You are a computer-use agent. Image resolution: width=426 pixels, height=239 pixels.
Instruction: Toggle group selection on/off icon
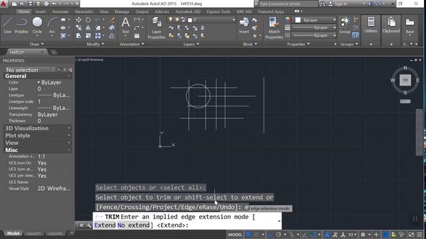355,35
